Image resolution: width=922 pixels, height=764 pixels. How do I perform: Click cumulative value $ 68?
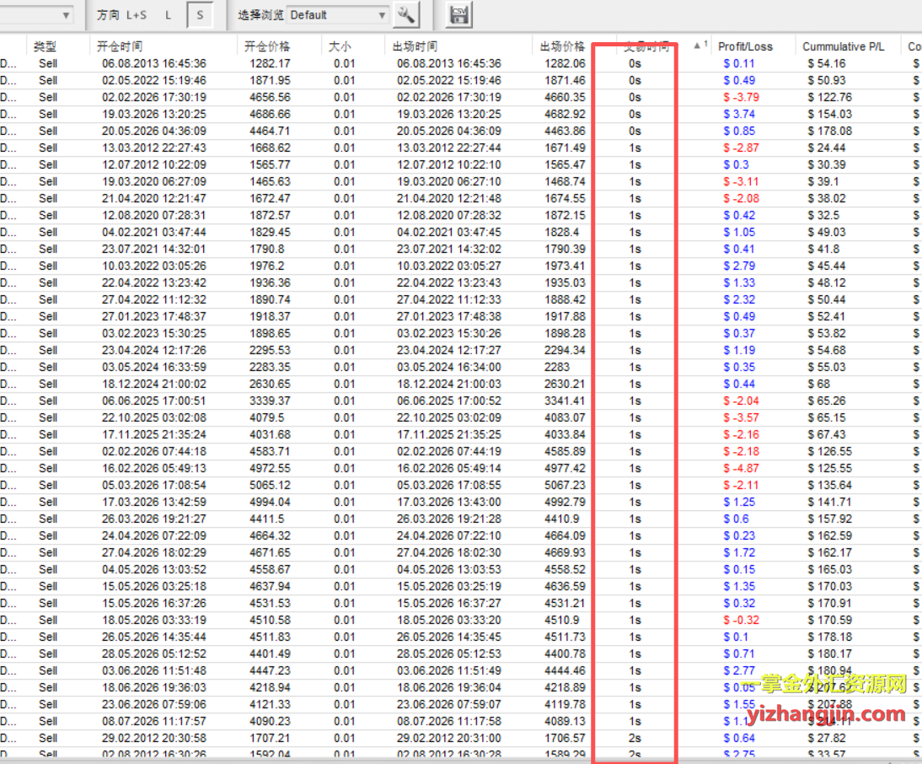pyautogui.click(x=818, y=384)
